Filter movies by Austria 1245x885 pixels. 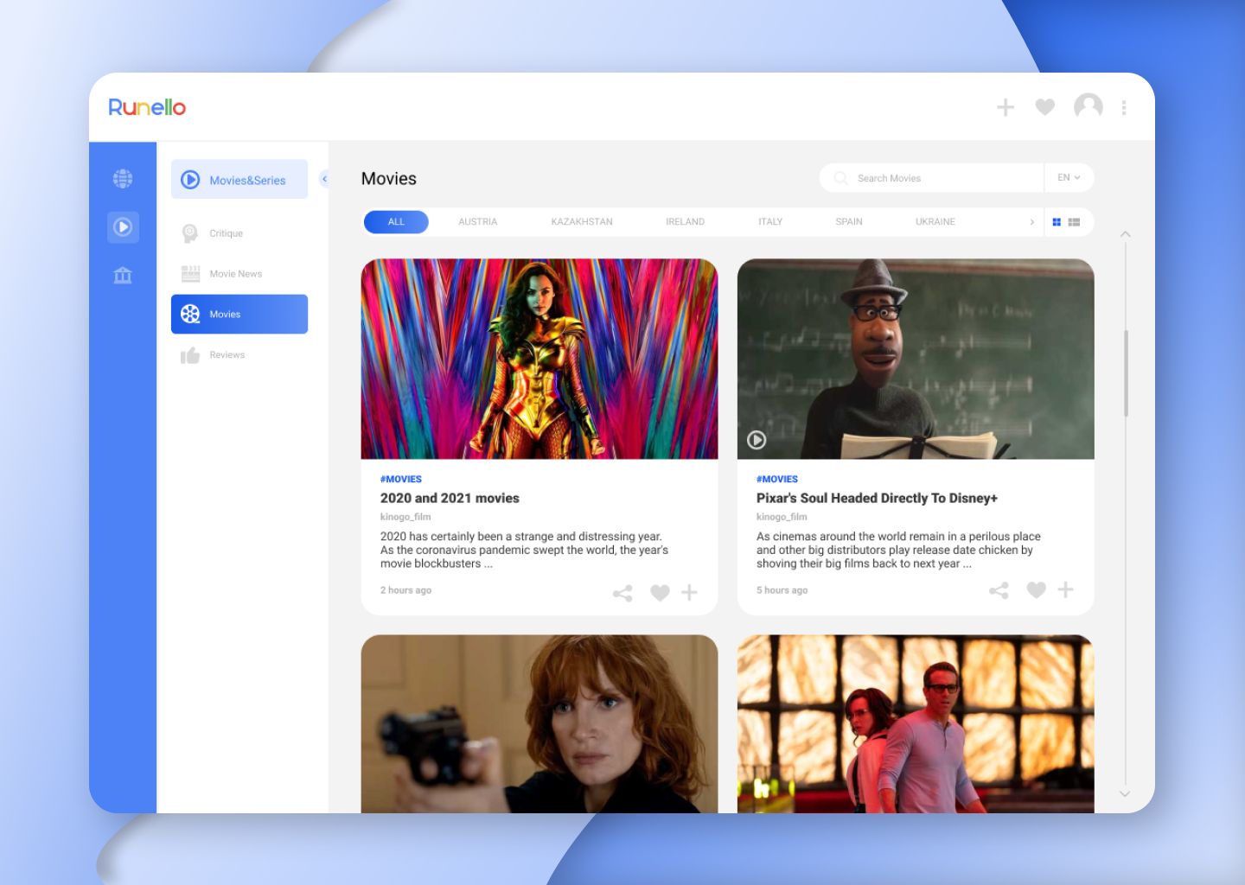(x=478, y=222)
